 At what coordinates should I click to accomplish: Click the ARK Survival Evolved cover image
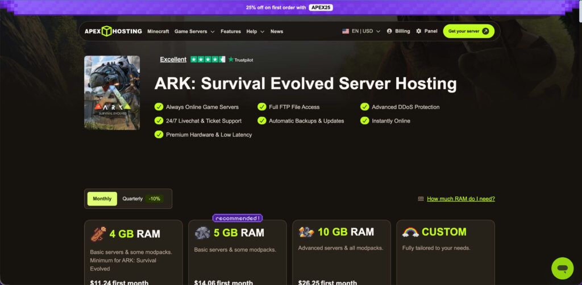point(112,93)
